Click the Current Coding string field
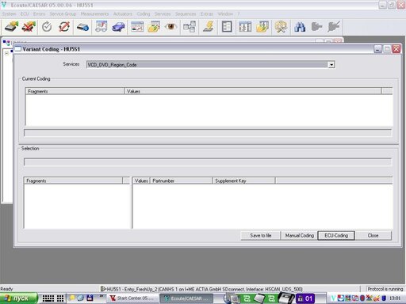Screen dimensions: 406x304 coord(208,132)
